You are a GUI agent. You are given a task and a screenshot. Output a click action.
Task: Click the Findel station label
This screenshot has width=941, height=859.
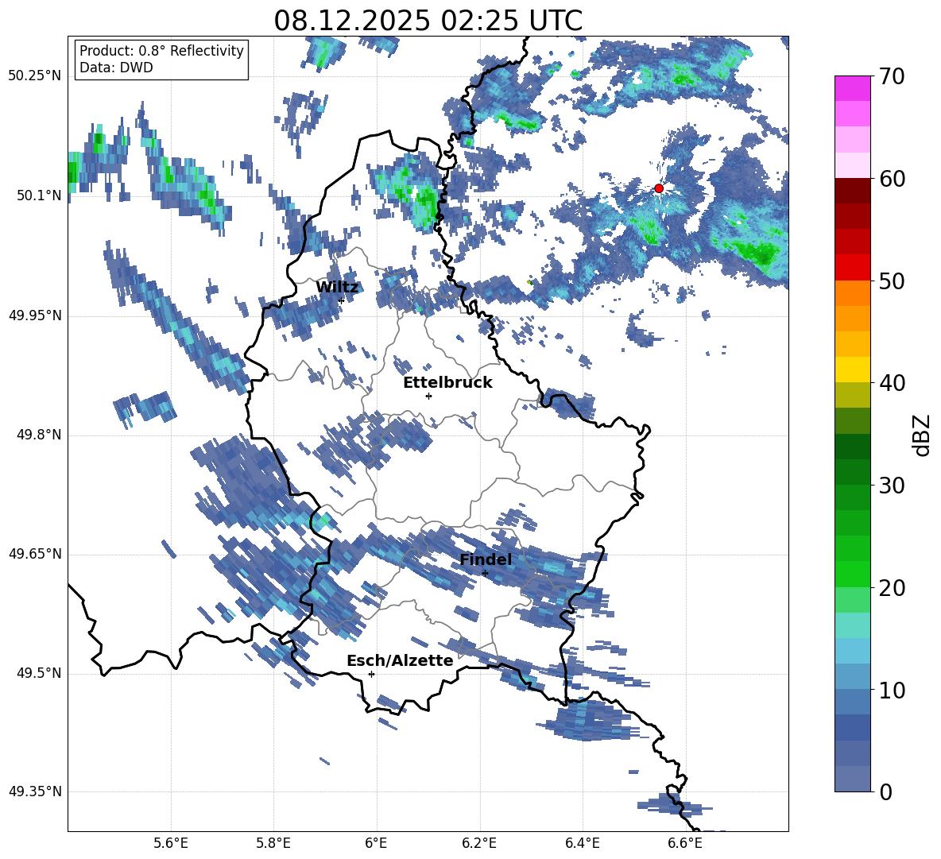click(x=486, y=559)
